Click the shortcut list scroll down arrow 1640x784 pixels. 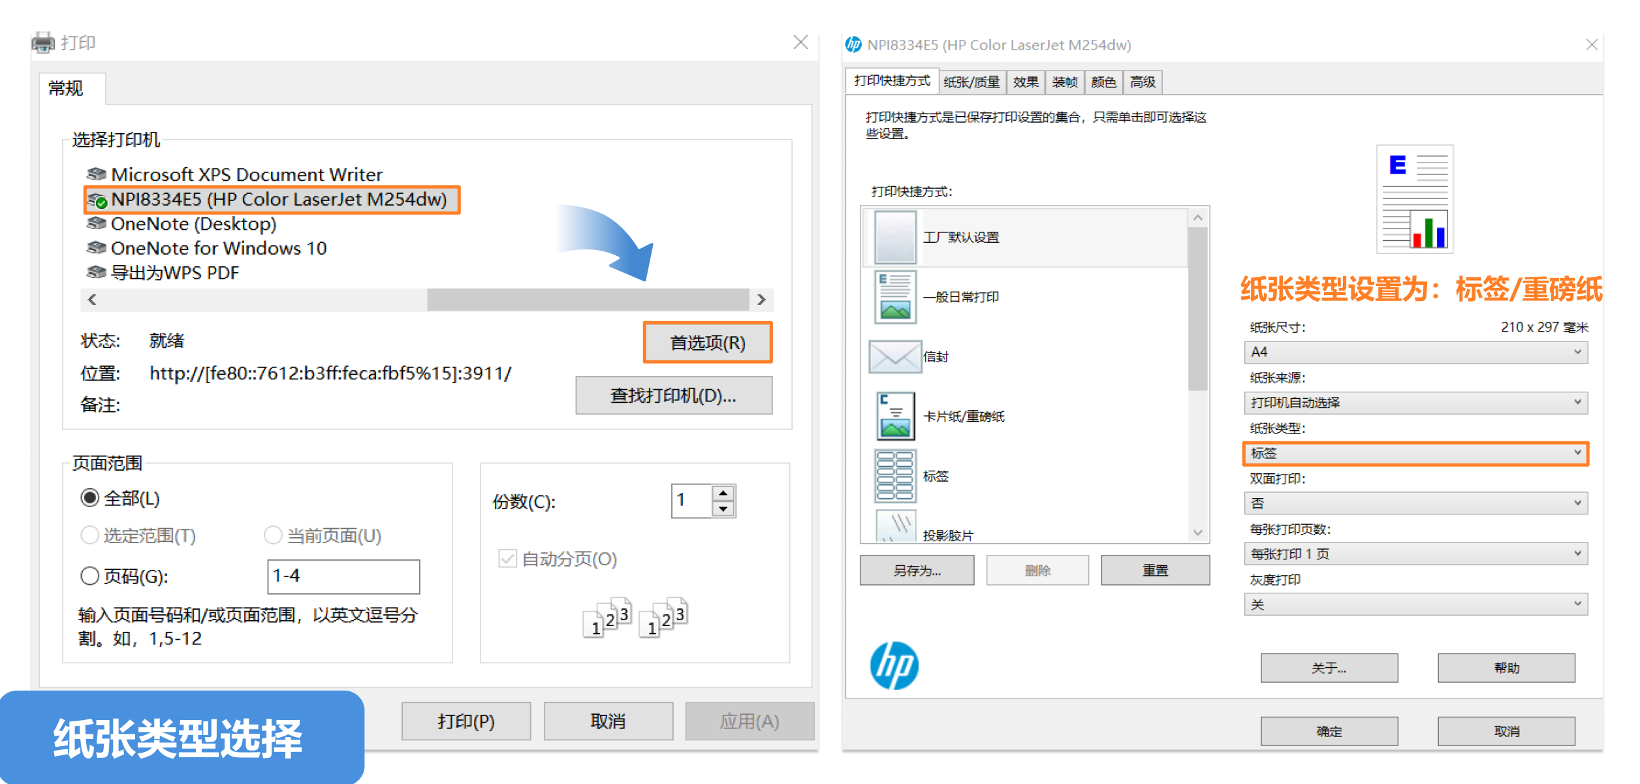(1197, 533)
